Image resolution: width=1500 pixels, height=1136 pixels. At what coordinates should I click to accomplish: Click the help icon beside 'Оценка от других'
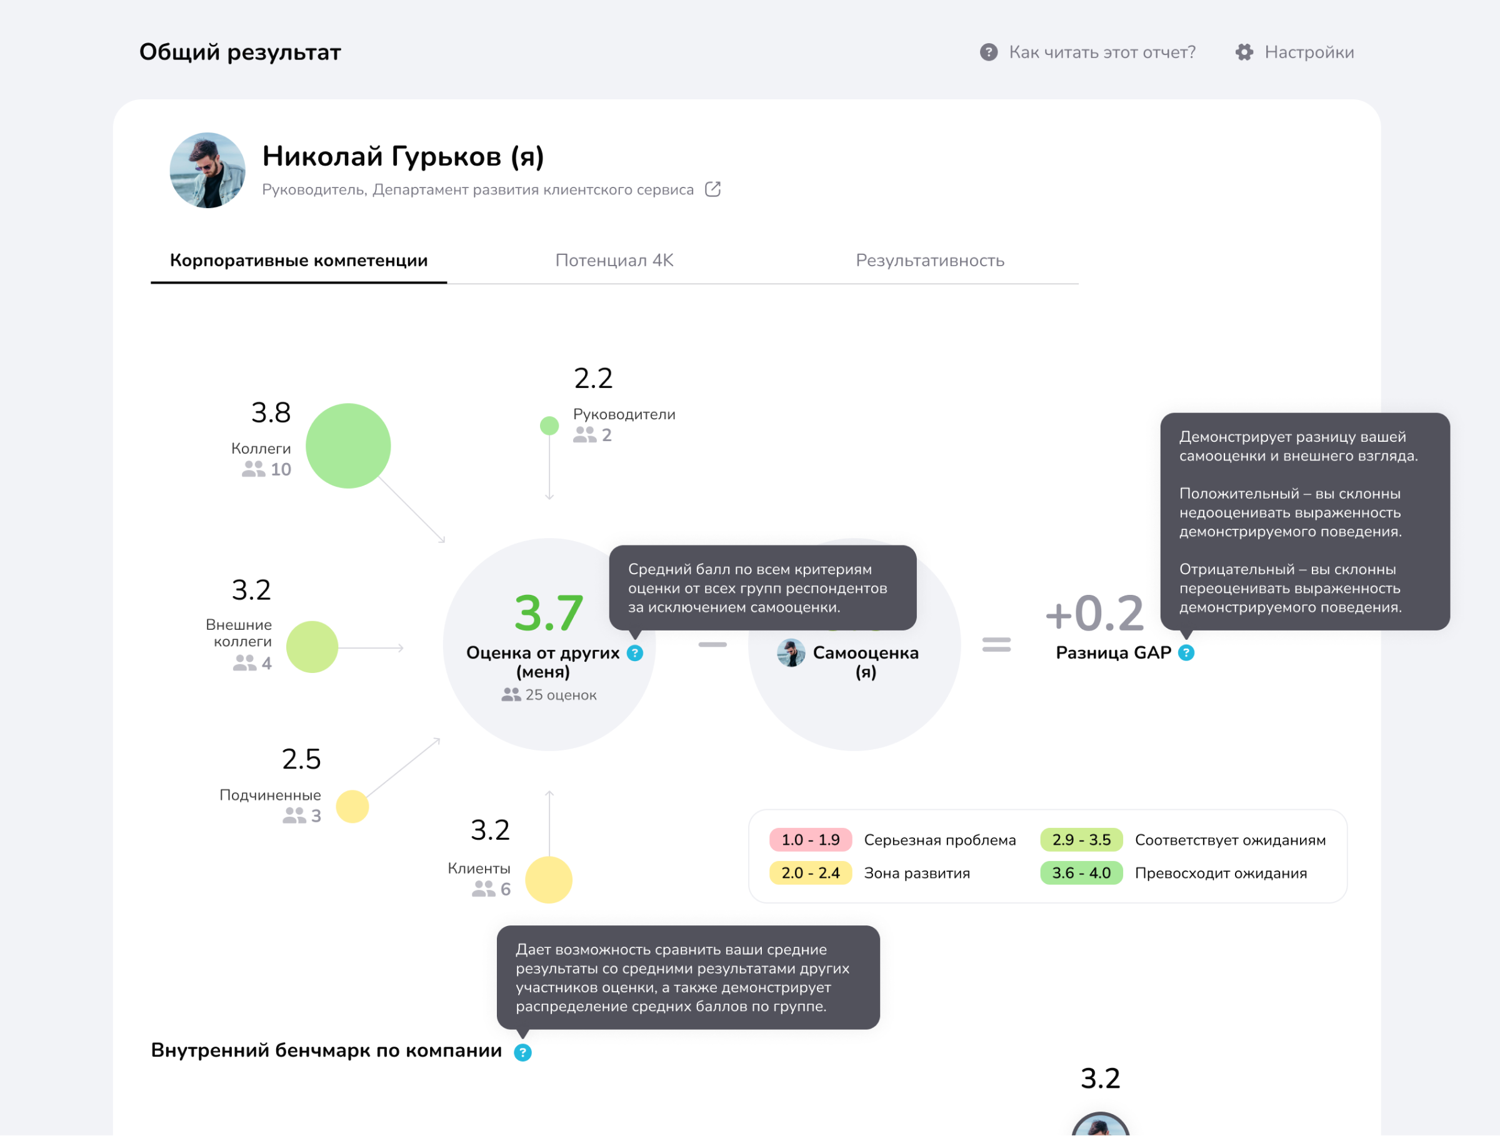635,654
